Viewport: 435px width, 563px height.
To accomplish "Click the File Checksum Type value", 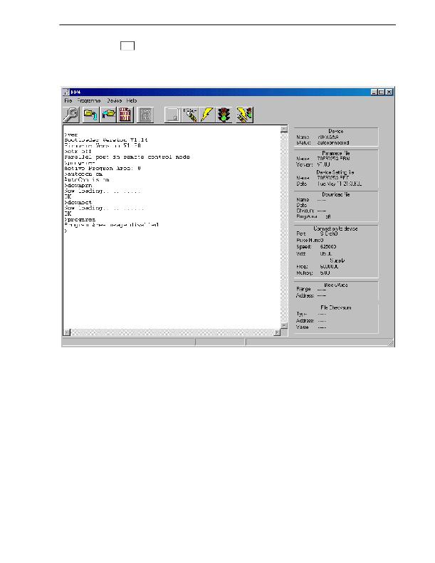I will [x=322, y=314].
